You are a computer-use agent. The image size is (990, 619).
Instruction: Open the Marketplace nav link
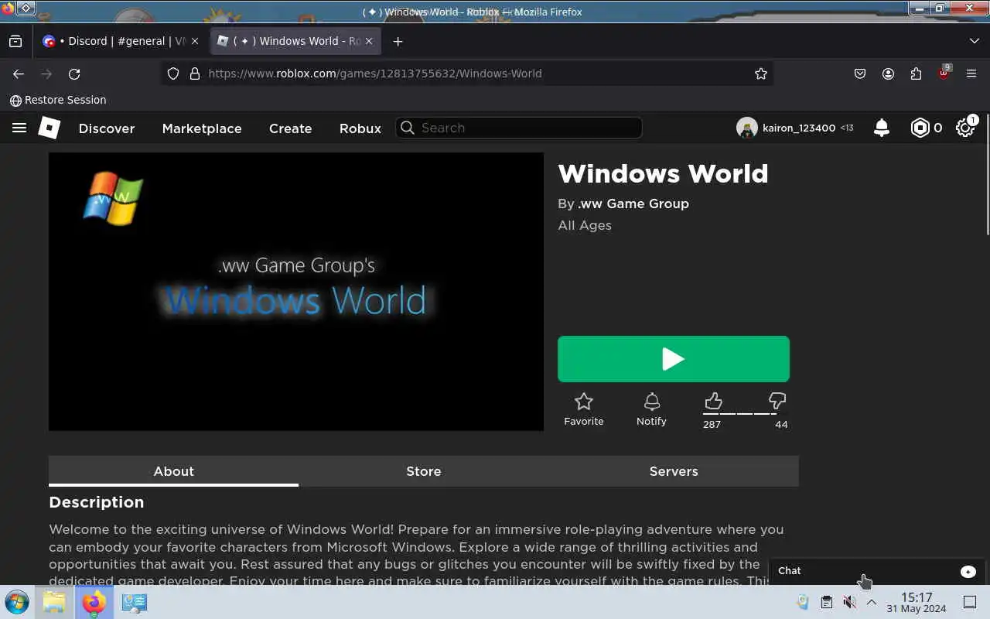(202, 128)
